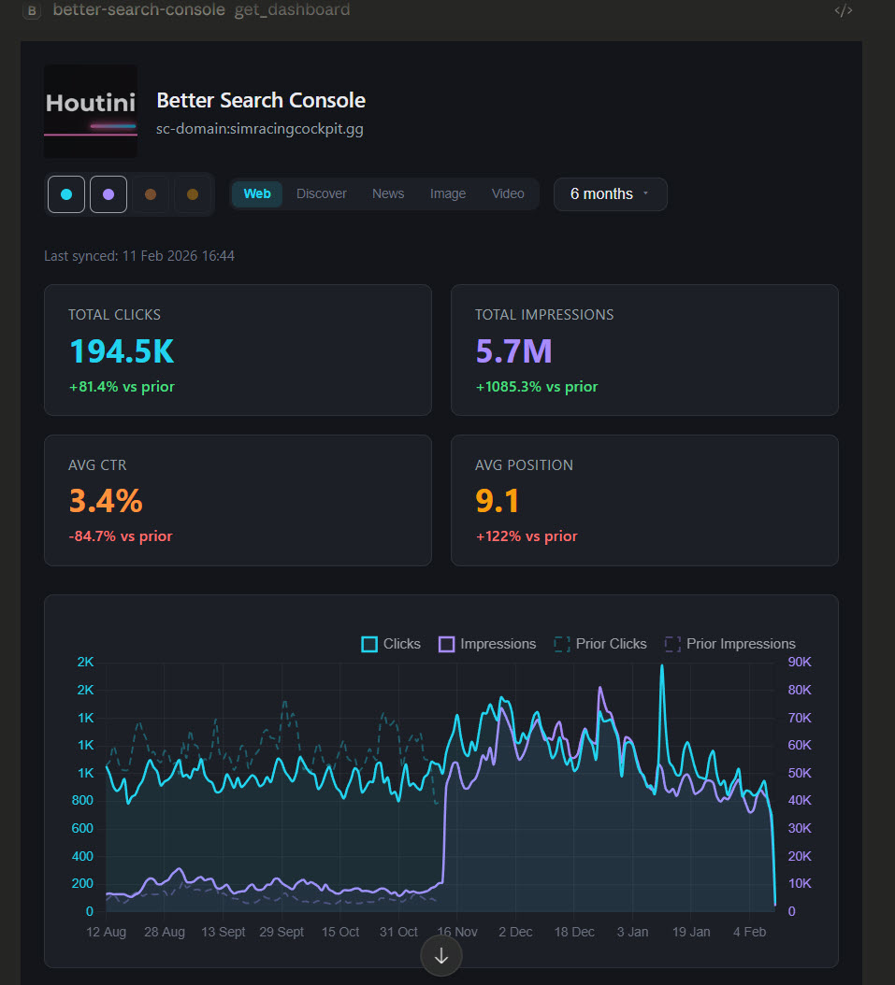
Task: Select the Video search type
Action: click(x=508, y=193)
